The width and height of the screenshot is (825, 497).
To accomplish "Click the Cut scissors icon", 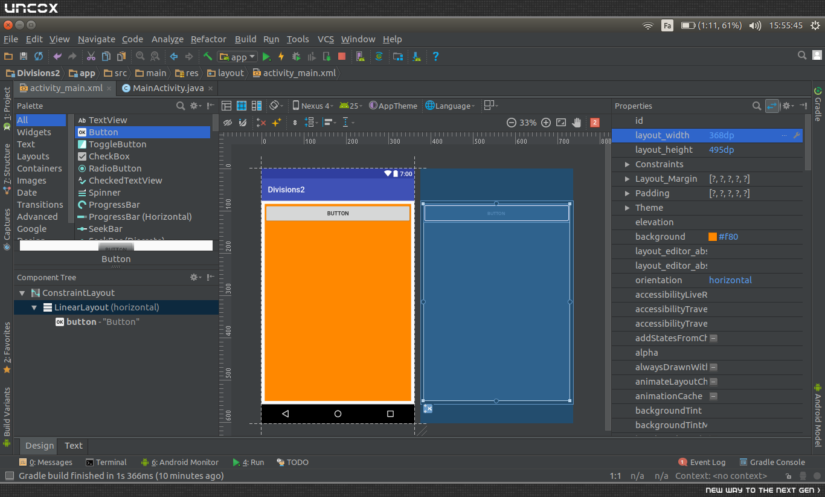I will pos(91,56).
